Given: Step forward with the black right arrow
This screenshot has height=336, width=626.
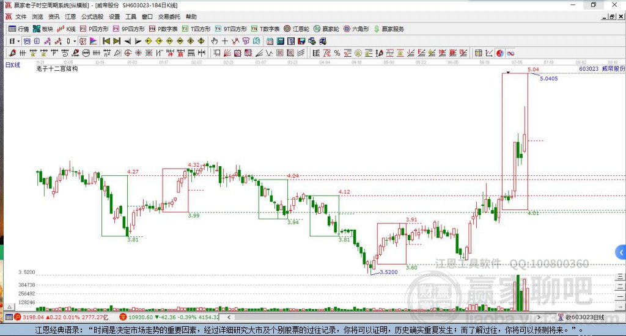Looking at the screenshot, I should tap(138, 41).
